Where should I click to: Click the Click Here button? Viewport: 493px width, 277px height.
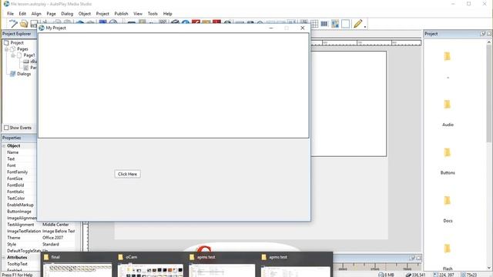tap(127, 174)
